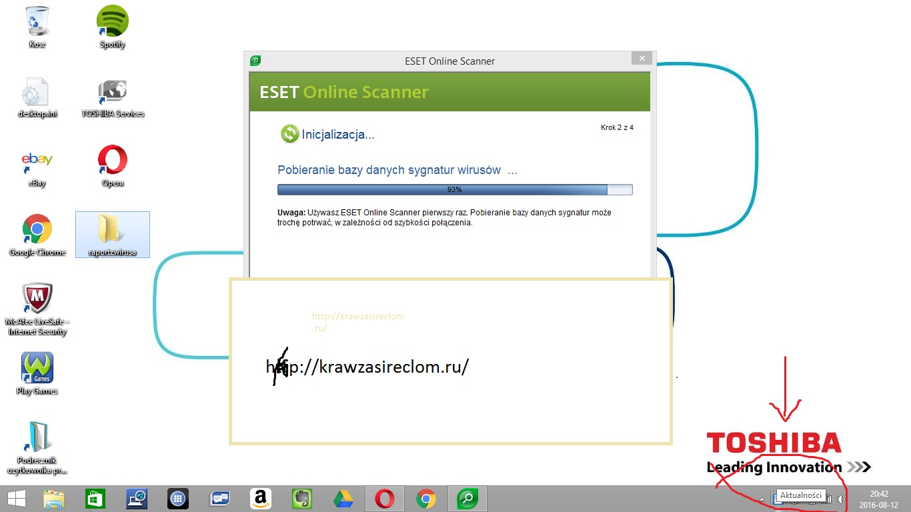This screenshot has width=911, height=512.
Task: Click the 'Inicjalizacja...' heading text
Action: (338, 135)
